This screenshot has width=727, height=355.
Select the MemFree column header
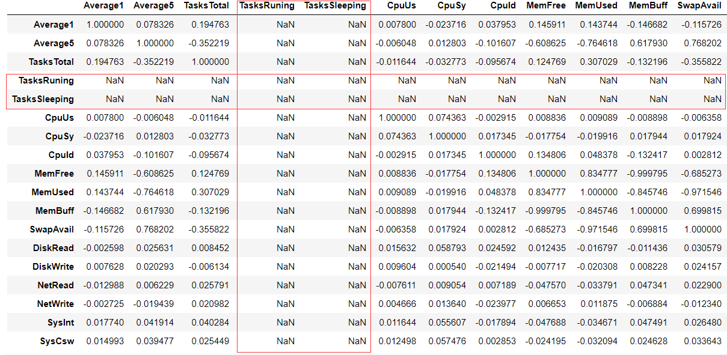(x=546, y=5)
